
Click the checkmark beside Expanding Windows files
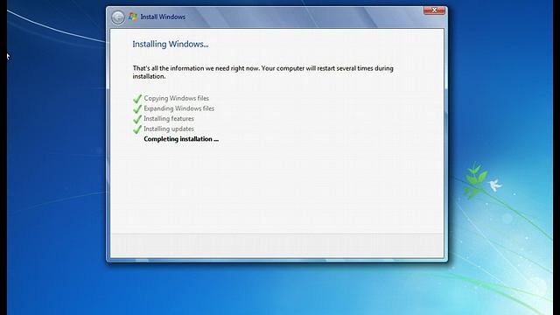click(x=137, y=108)
